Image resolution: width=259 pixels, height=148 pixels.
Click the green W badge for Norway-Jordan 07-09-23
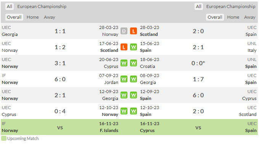124,79
